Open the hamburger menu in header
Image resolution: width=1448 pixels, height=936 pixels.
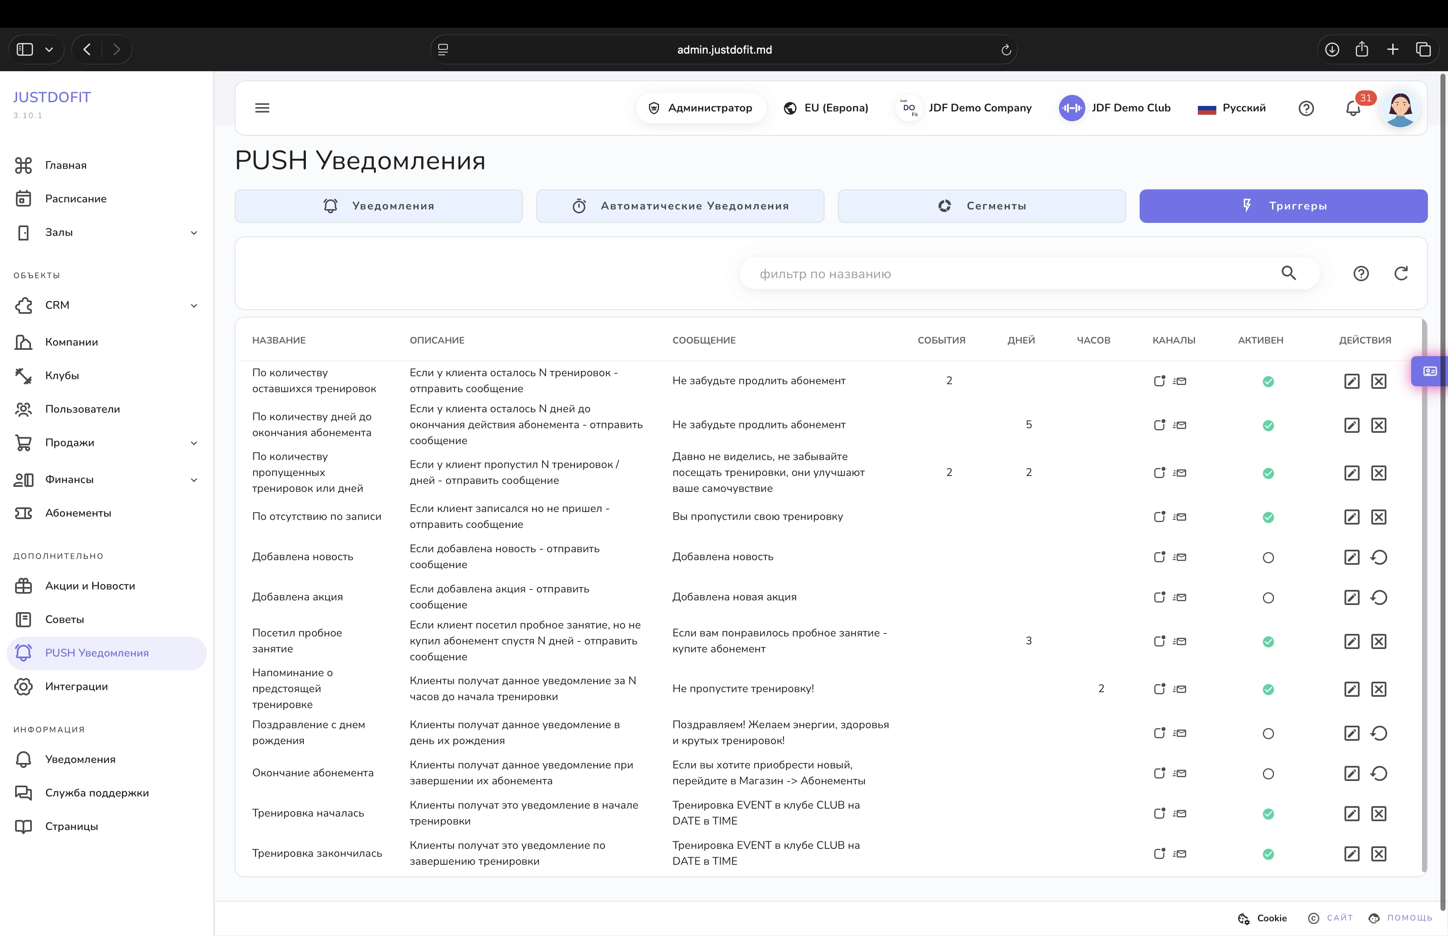262,108
